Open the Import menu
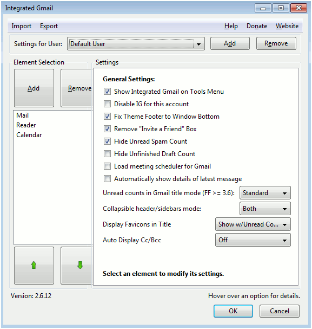Viewport: 312px width, 329px height. (x=21, y=26)
